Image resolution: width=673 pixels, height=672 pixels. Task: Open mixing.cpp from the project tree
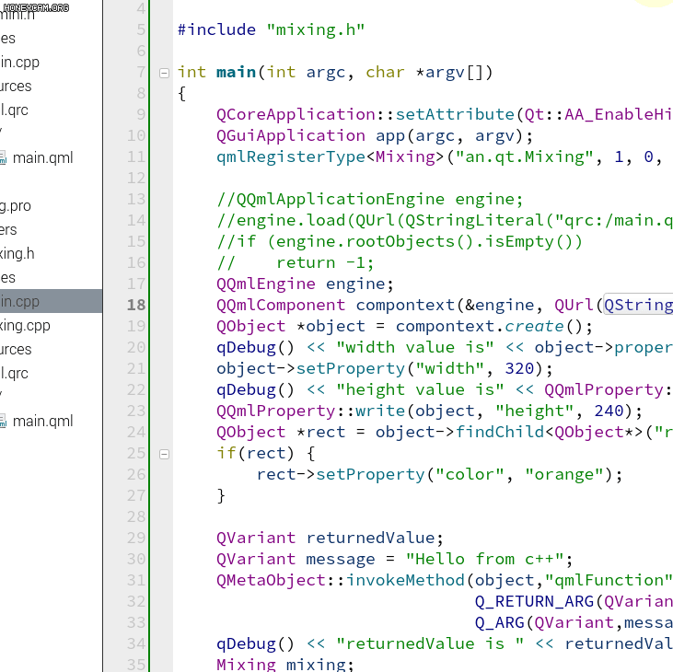(26, 325)
